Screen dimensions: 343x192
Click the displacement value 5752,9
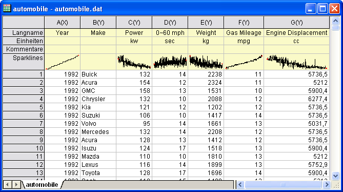[x=297, y=165]
